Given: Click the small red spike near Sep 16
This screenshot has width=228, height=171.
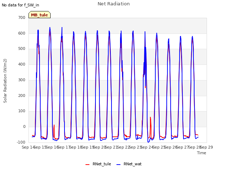Looking at the screenshot, I should [x=54, y=131].
